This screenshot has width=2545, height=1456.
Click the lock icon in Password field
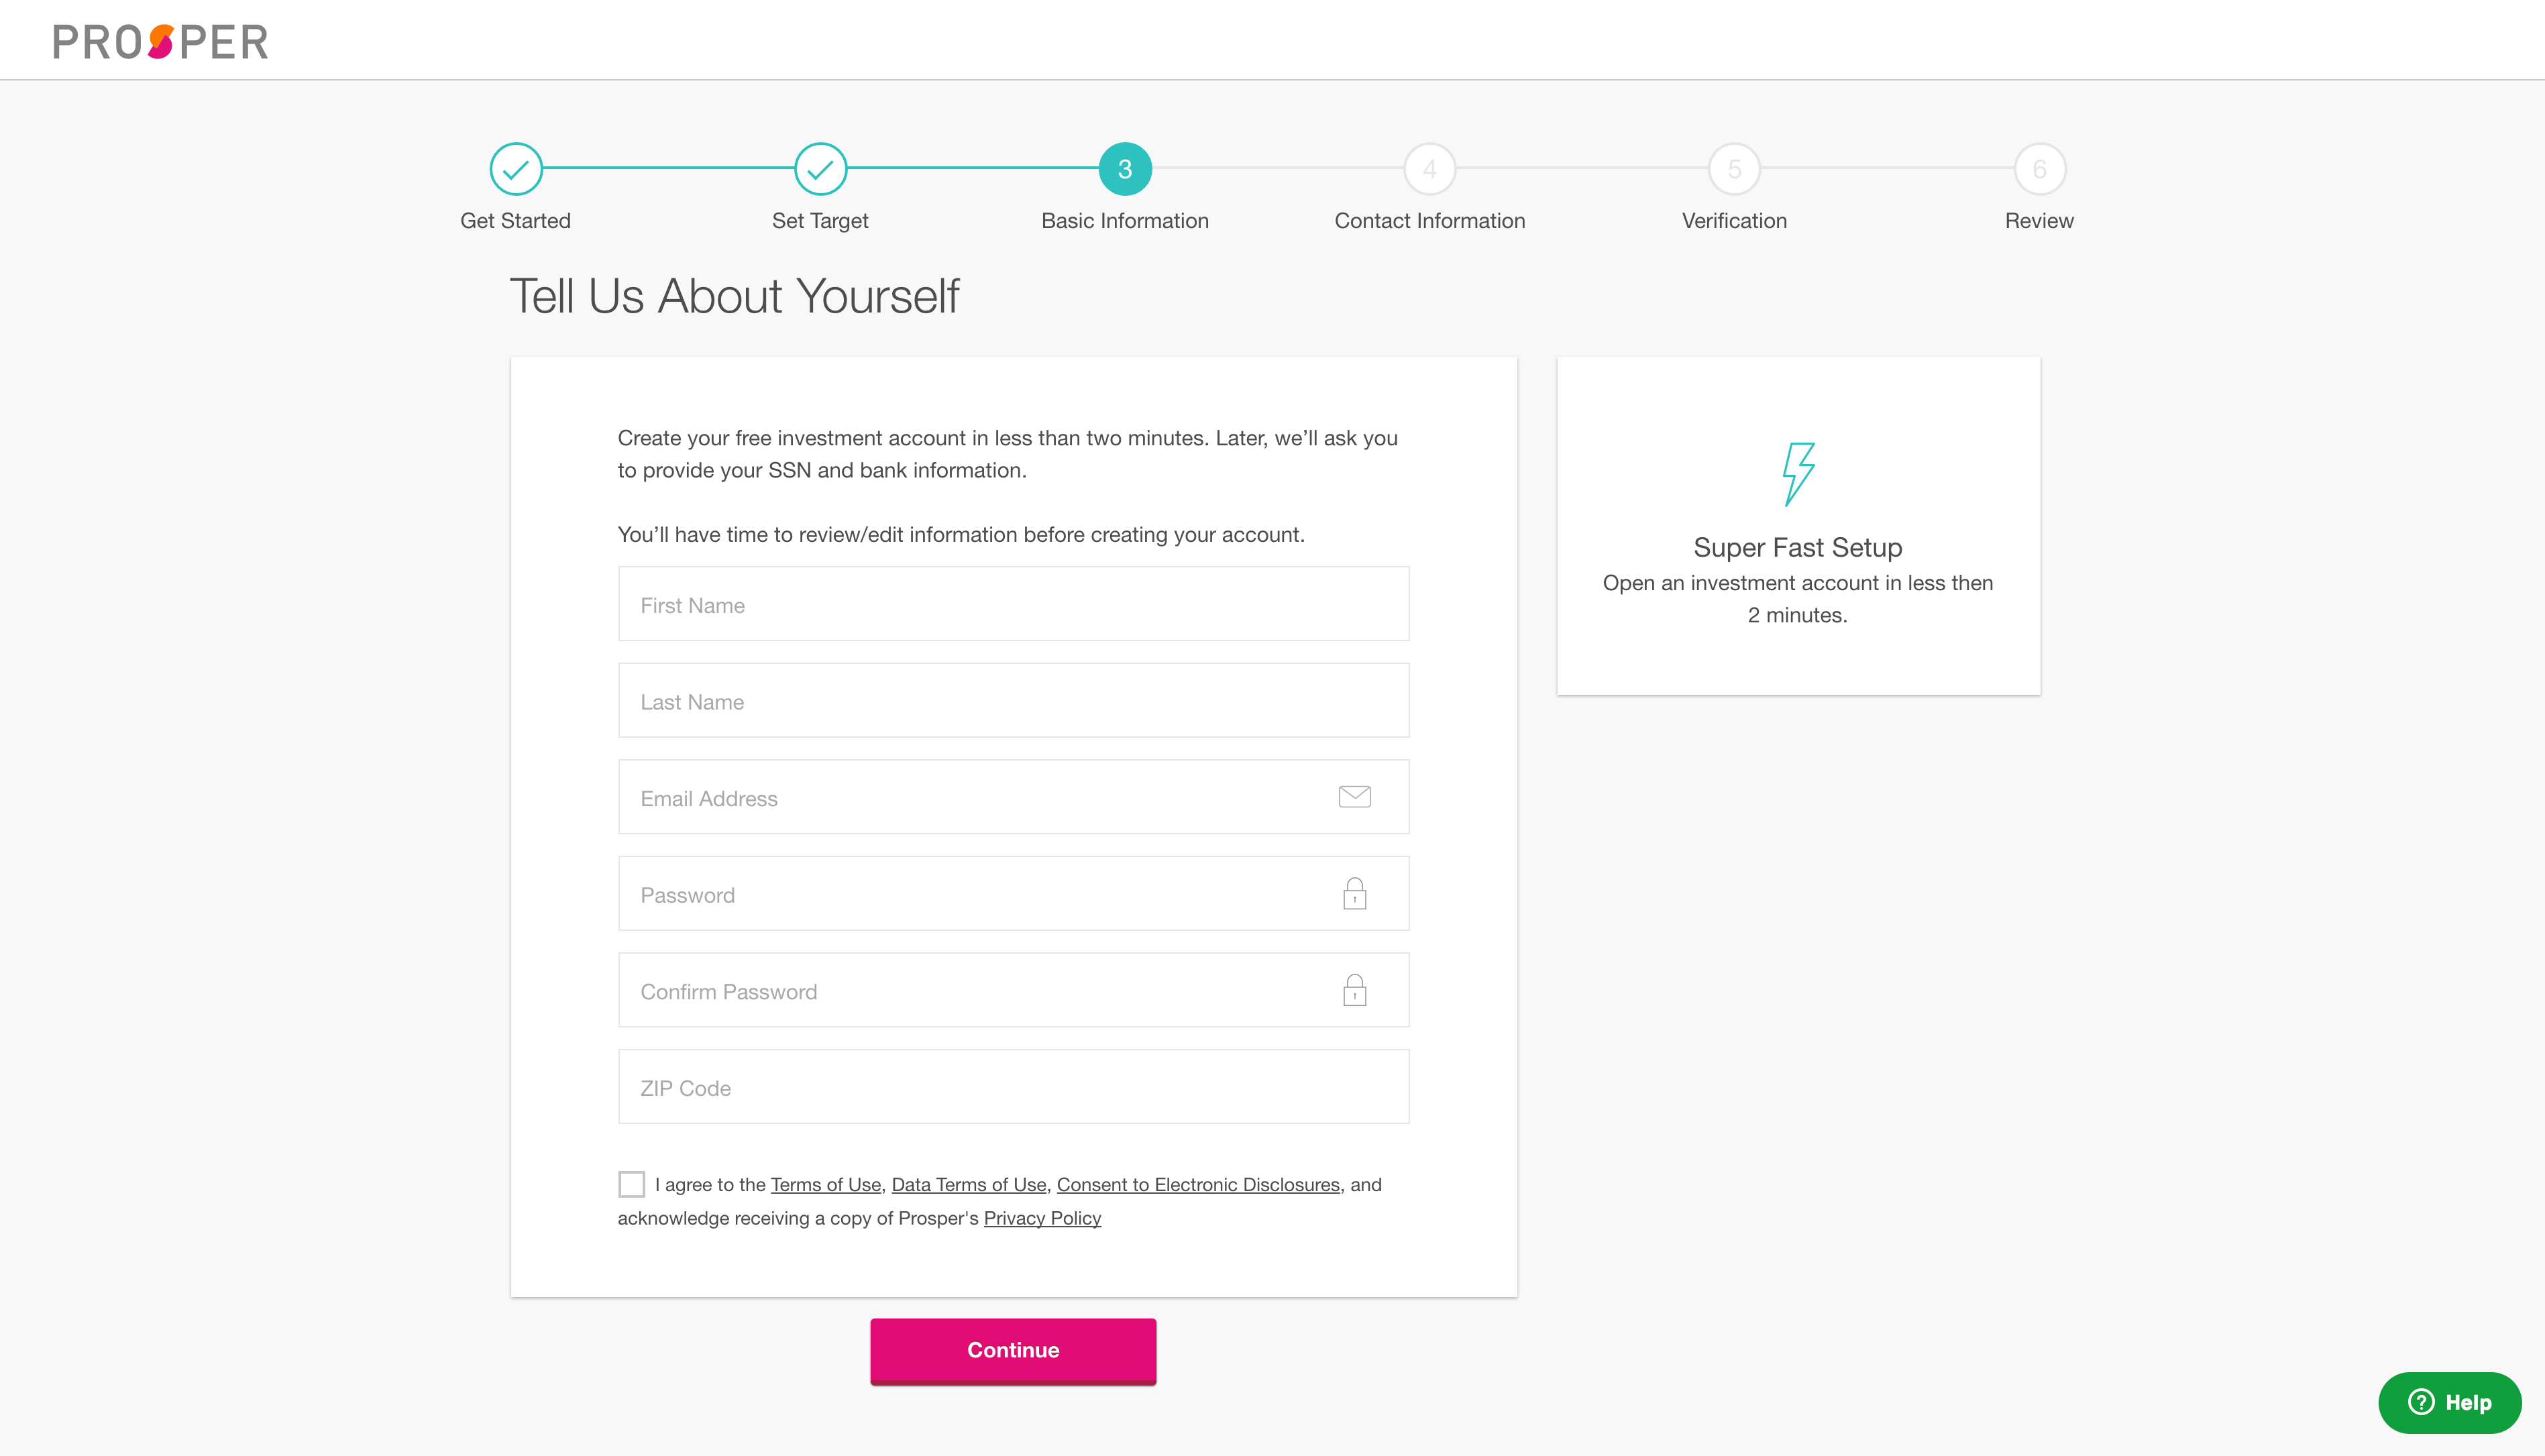click(x=1354, y=893)
